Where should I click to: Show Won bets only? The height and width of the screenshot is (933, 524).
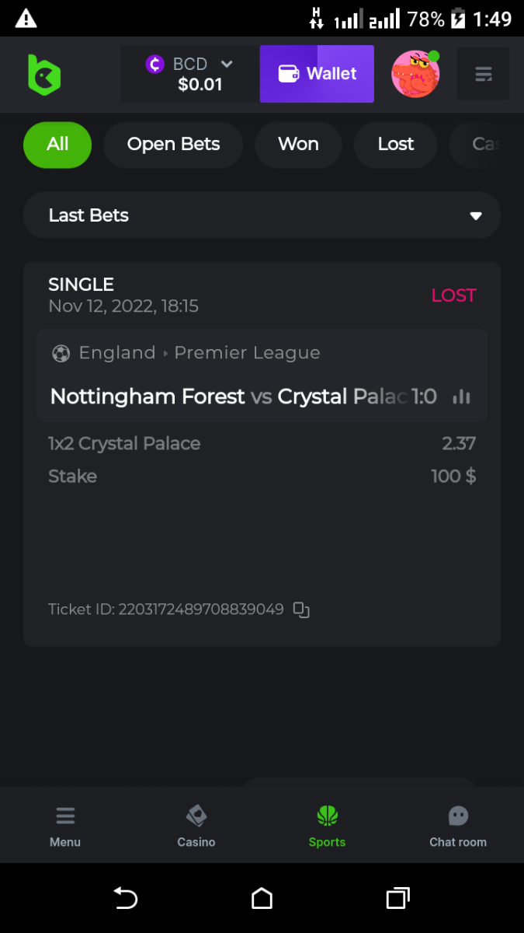[x=298, y=145]
